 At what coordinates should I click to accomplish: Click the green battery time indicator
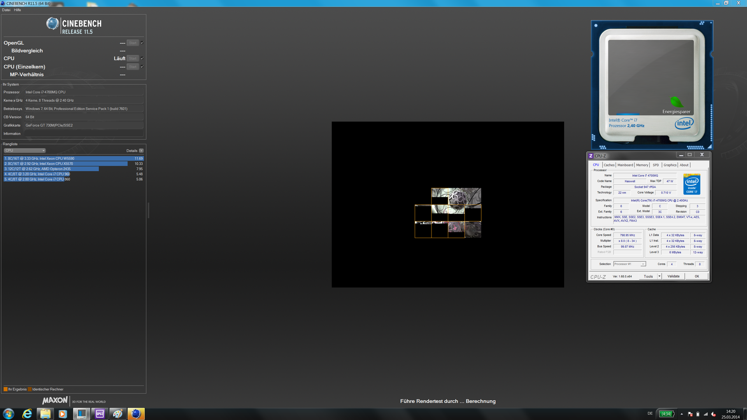pos(666,414)
